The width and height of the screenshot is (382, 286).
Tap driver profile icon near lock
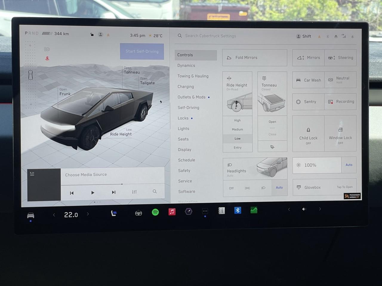tap(101, 35)
